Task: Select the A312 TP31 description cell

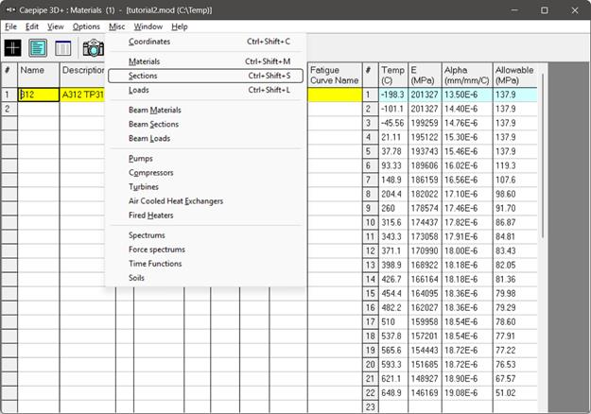Action: pyautogui.click(x=82, y=95)
